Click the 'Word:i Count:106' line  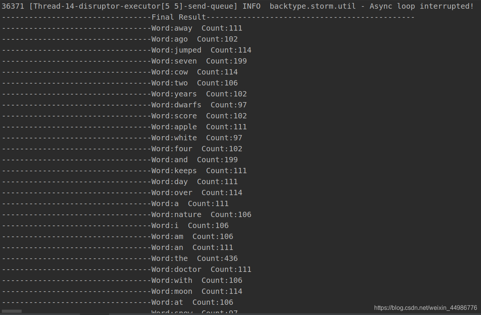pyautogui.click(x=115, y=225)
